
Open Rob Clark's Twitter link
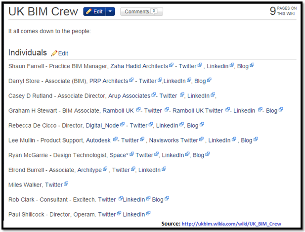point(107,199)
